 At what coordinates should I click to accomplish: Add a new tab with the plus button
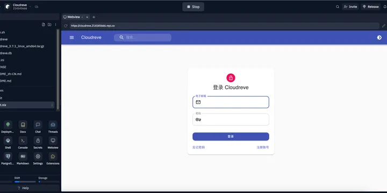94,17
